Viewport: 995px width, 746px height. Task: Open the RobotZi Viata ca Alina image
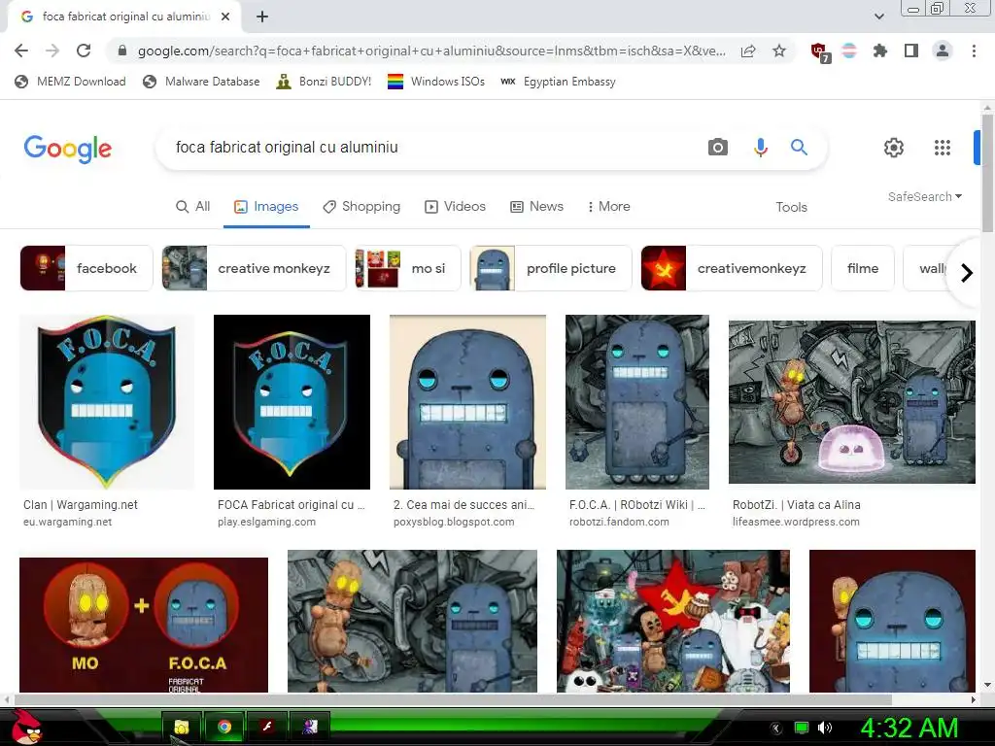click(x=851, y=401)
